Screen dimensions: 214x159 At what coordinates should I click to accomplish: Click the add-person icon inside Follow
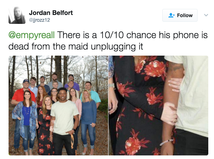point(172,15)
